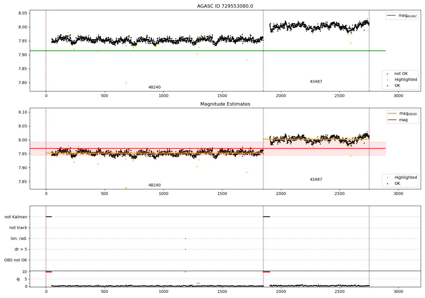Click the green mag AGASC legend line
Screen dimensions: 425x298
point(391,16)
